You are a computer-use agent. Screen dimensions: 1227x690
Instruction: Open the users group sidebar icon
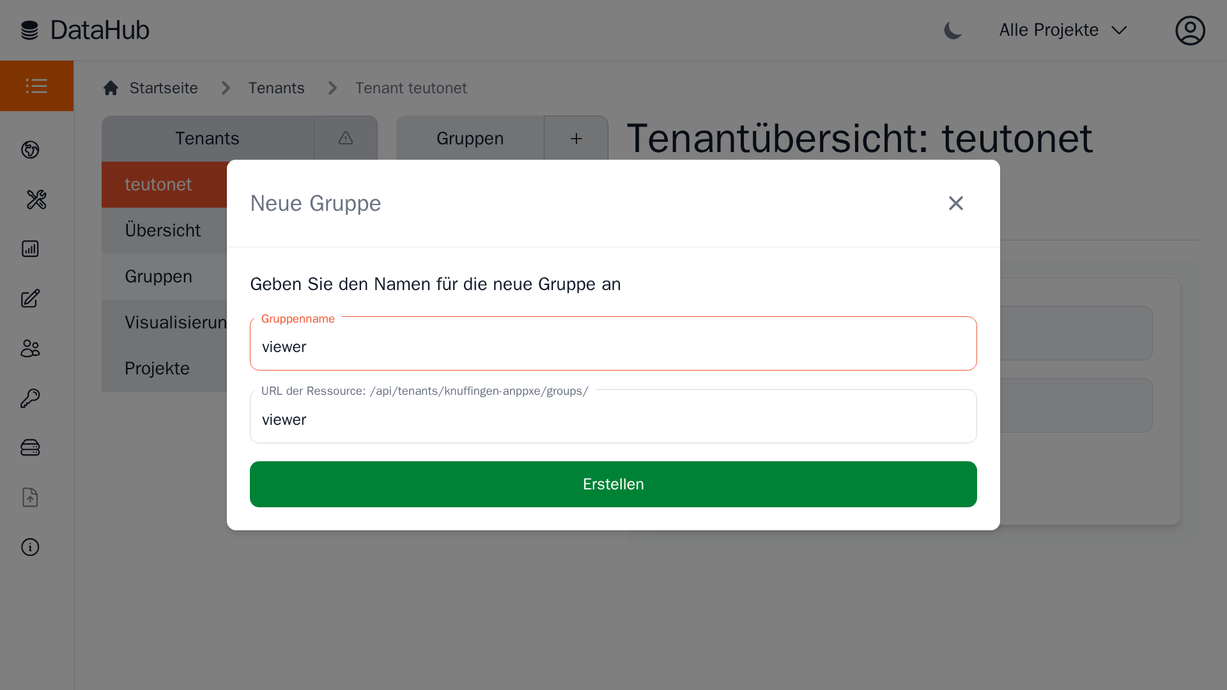tap(30, 348)
